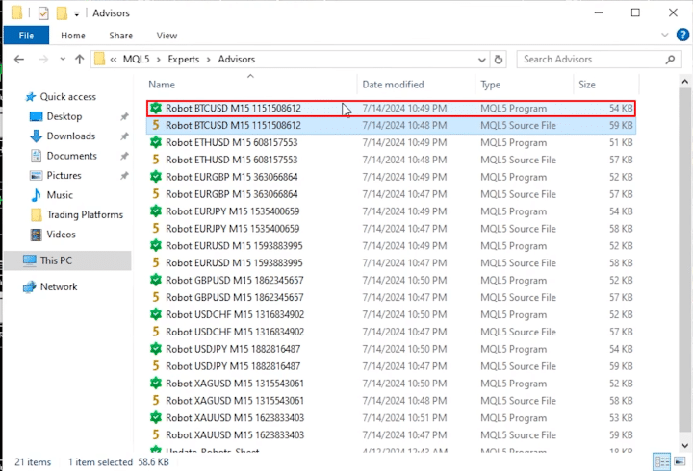Image resolution: width=693 pixels, height=471 pixels.
Task: Click the Properties icon in title bar
Action: [x=43, y=13]
